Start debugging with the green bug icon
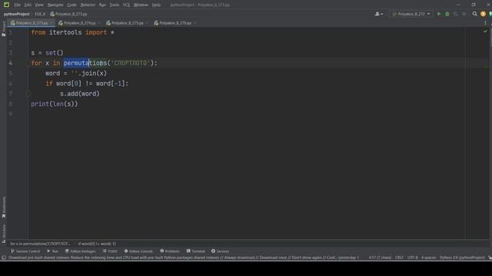This screenshot has height=276, width=492. click(x=447, y=14)
